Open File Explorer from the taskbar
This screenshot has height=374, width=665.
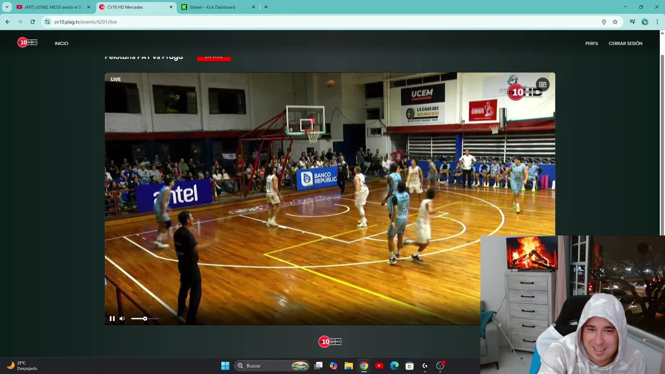349,366
